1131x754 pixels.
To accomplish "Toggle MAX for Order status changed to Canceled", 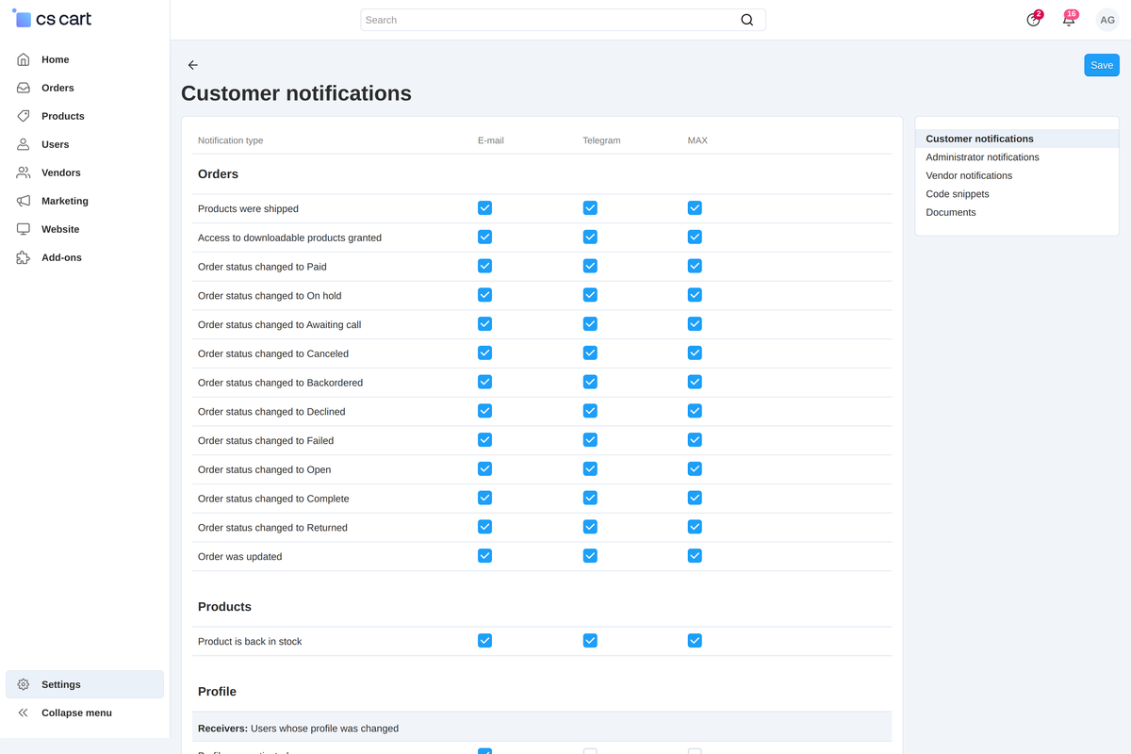I will click(x=695, y=353).
